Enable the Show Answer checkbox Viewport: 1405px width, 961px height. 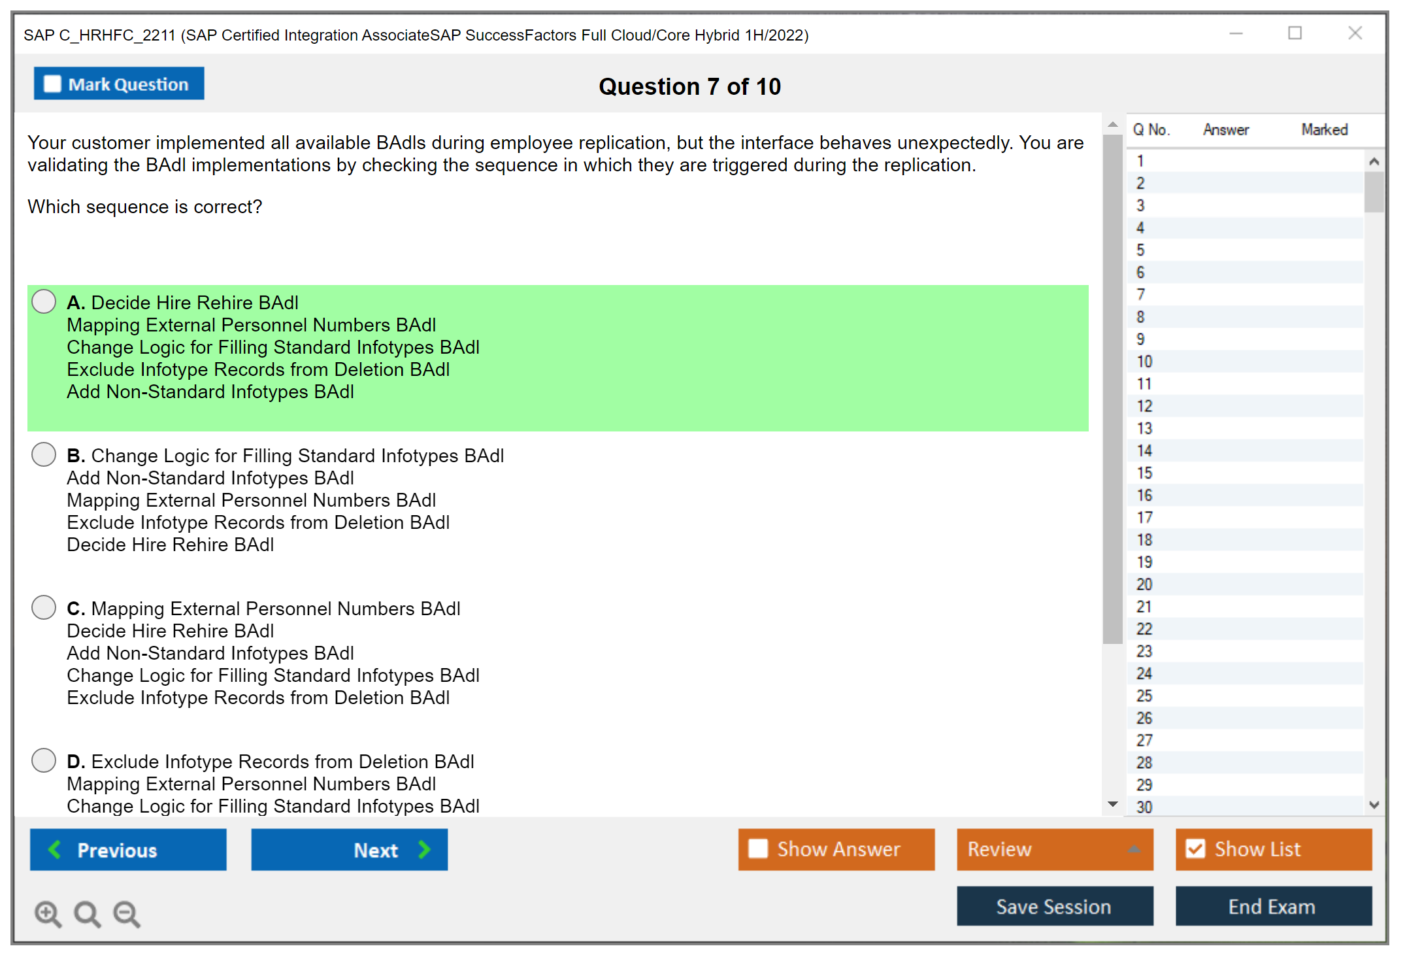pyautogui.click(x=758, y=849)
